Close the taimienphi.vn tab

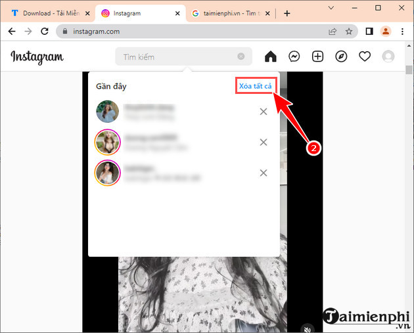coord(267,13)
